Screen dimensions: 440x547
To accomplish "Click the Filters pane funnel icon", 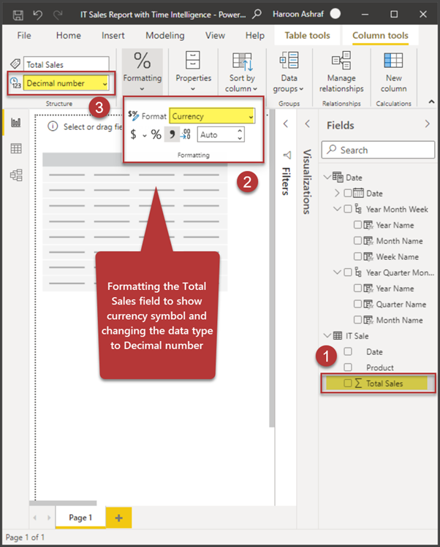I will [x=287, y=155].
